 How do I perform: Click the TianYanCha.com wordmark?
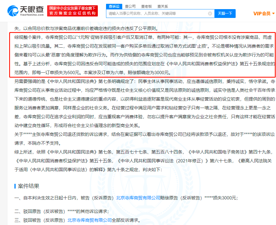32,14
